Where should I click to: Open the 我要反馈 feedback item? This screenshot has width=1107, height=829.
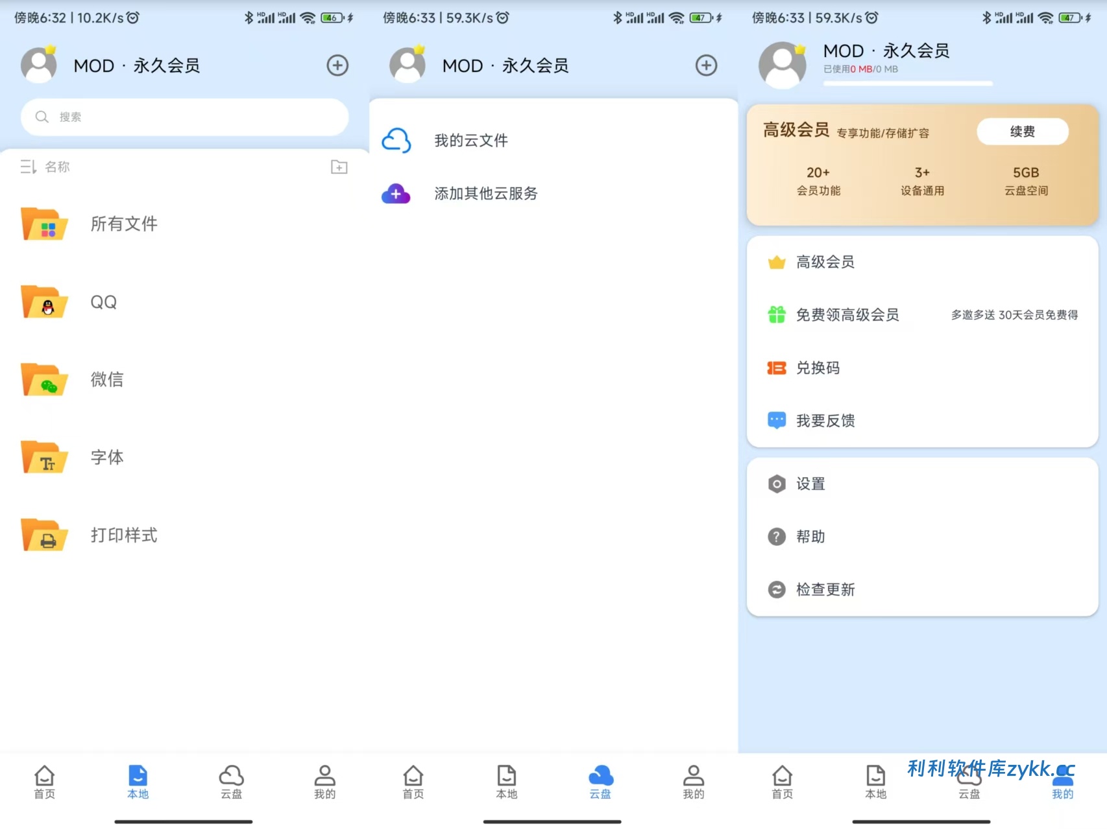point(825,421)
